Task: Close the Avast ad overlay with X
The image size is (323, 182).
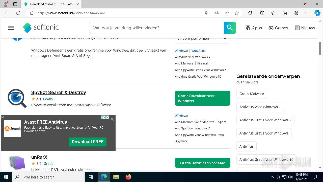Action: (112, 119)
